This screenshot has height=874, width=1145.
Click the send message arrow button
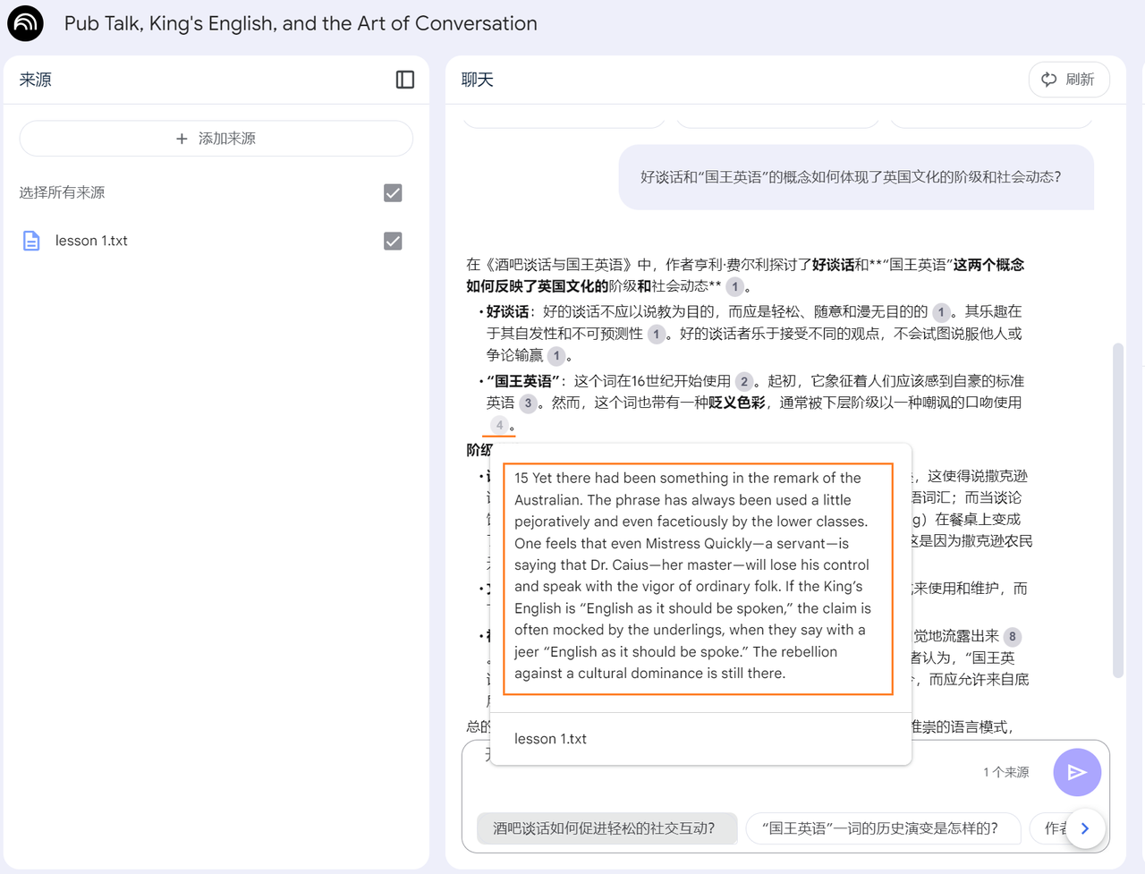point(1076,772)
